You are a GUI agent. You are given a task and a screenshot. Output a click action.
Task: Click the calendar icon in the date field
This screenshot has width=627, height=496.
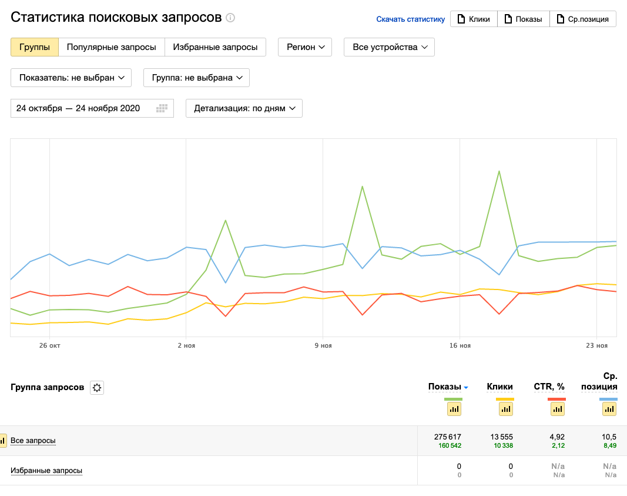[x=162, y=108]
